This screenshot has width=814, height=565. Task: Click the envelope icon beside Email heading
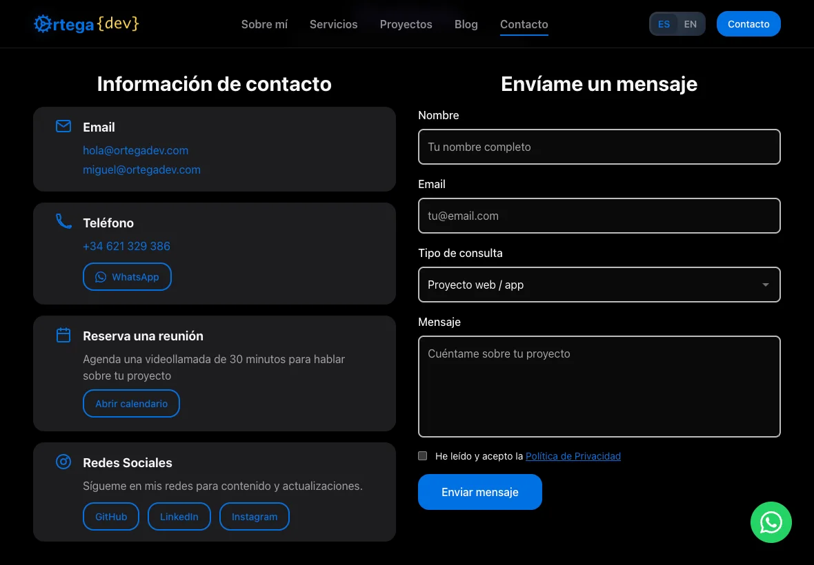(63, 126)
